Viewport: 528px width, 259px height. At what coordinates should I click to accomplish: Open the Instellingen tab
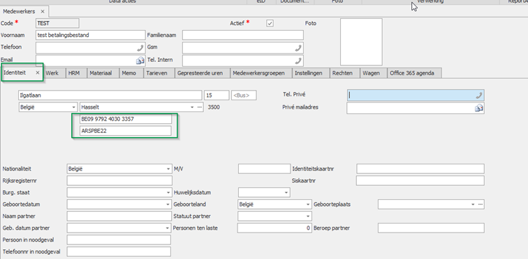click(311, 73)
